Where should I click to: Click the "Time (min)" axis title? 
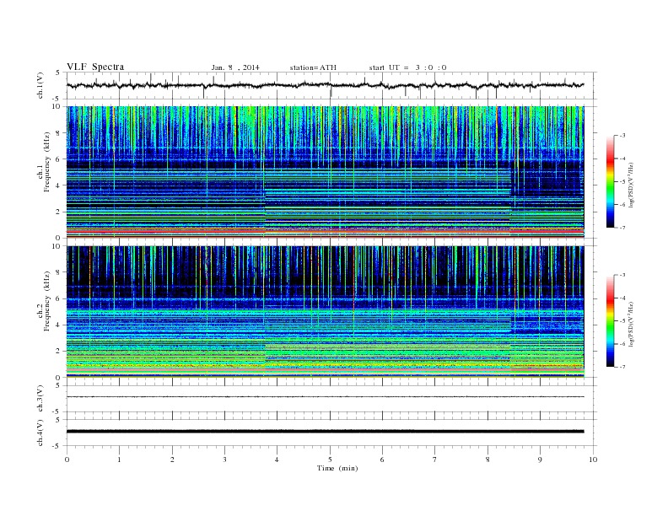click(x=337, y=468)
